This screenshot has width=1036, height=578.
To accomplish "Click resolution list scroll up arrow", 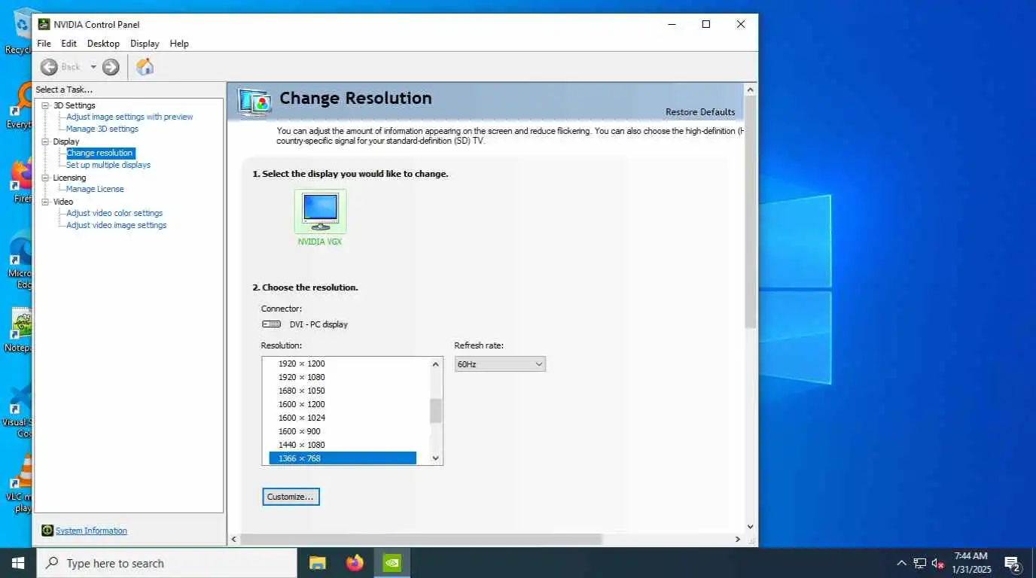I will tap(435, 364).
